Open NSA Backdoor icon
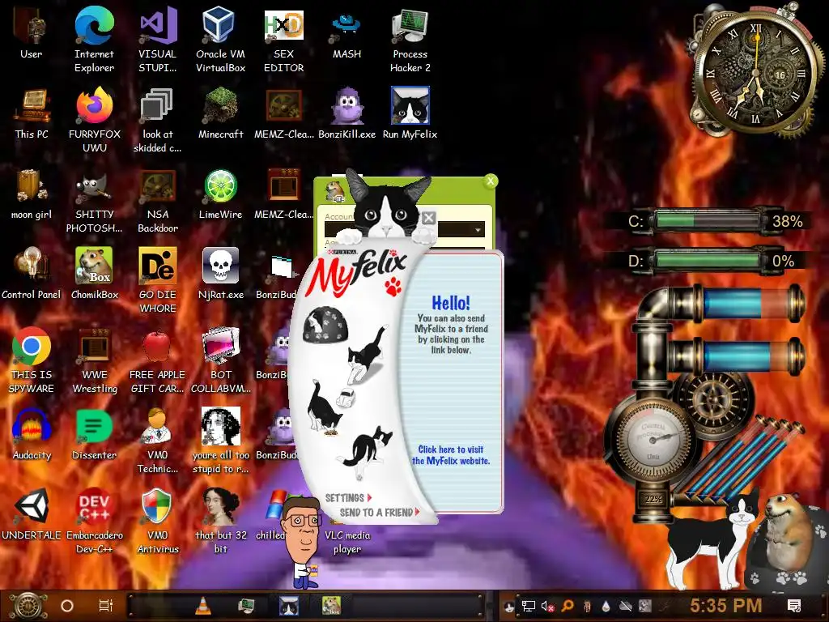This screenshot has width=829, height=622. pyautogui.click(x=158, y=186)
